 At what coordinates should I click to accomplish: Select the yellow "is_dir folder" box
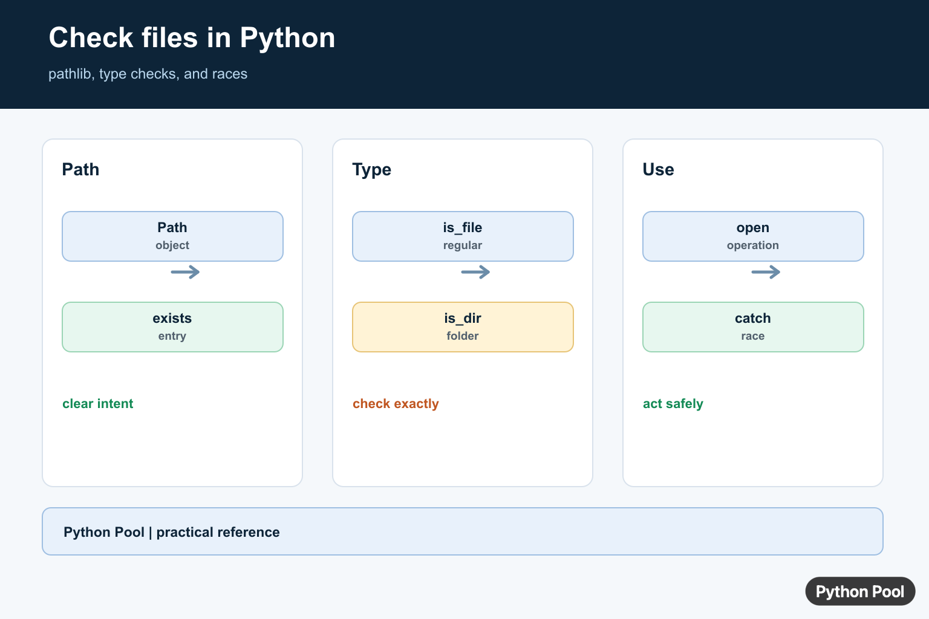coord(463,327)
